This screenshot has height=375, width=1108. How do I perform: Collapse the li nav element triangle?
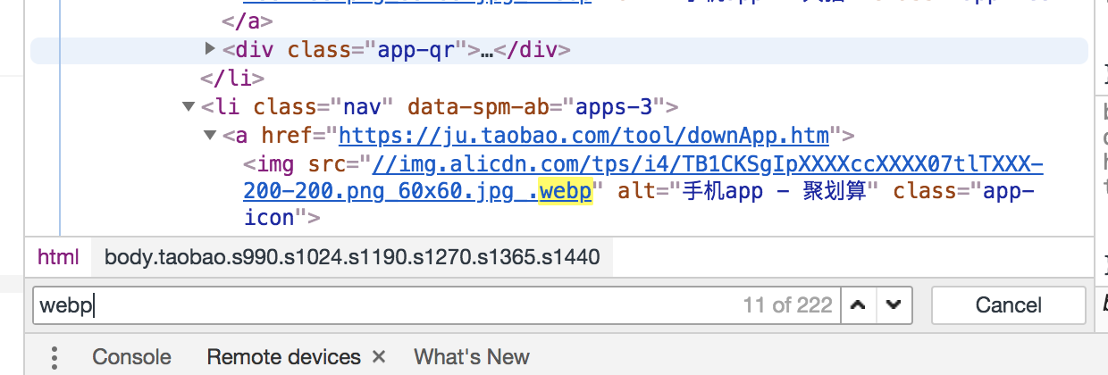click(188, 107)
